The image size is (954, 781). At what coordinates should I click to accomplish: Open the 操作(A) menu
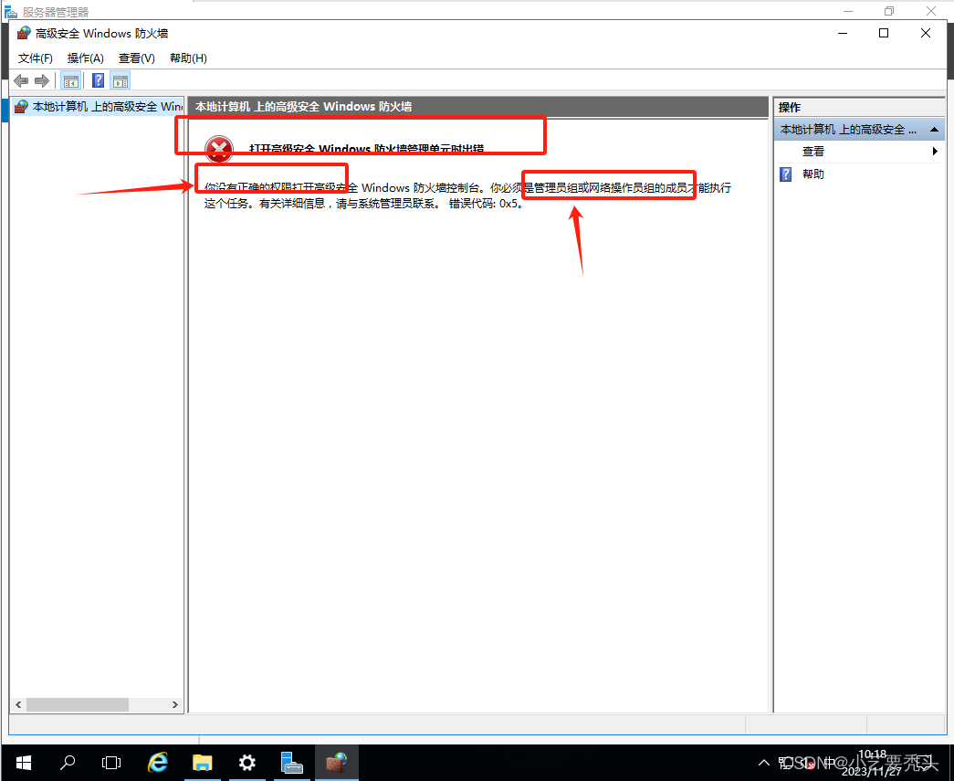85,58
